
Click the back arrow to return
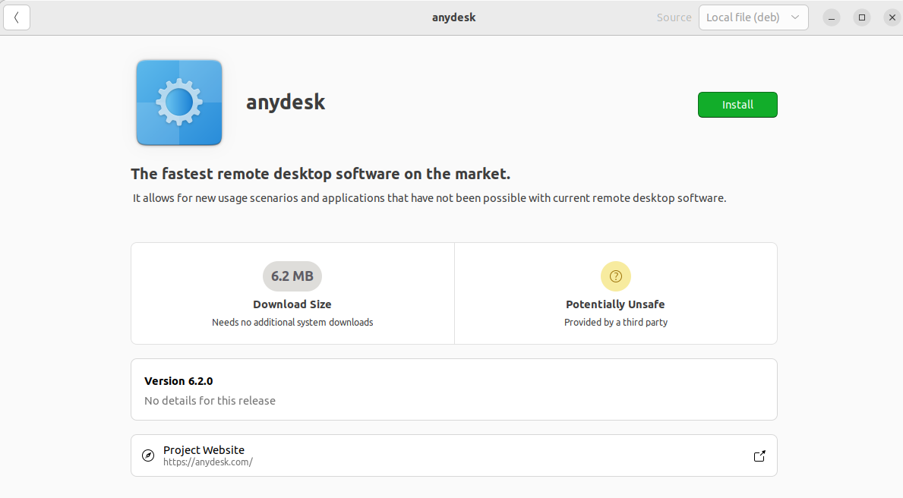click(17, 17)
